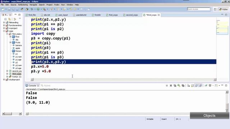Expand the filehandling project node
The image size is (230, 129).
pos(4,22)
